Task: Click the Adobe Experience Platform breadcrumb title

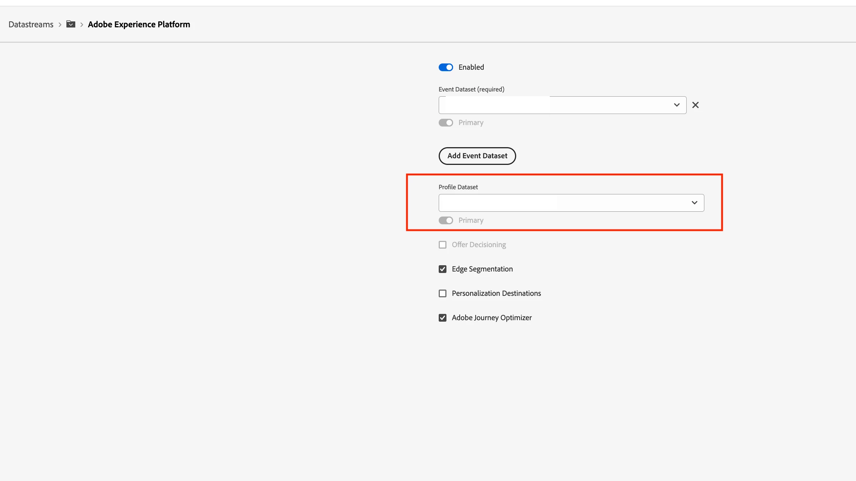Action: [139, 25]
